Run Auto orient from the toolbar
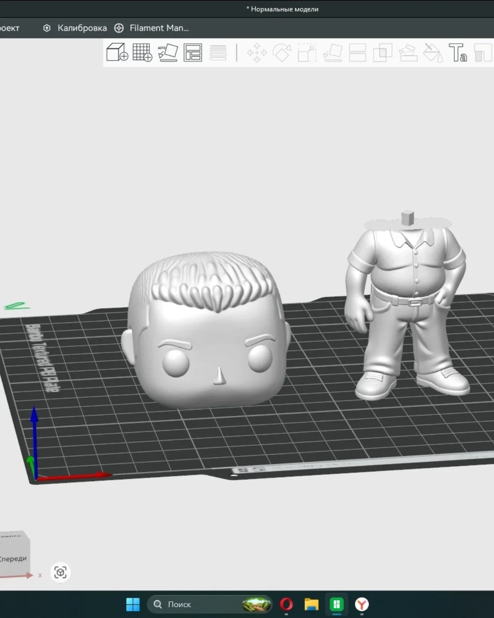This screenshot has height=618, width=494. pyautogui.click(x=168, y=53)
